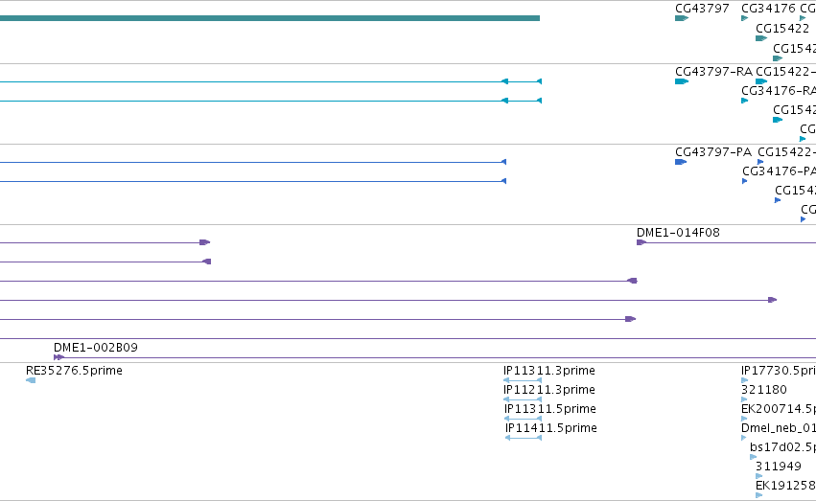816x501 pixels.
Task: Select the CG34176-RA transcript label
Action: [x=779, y=90]
